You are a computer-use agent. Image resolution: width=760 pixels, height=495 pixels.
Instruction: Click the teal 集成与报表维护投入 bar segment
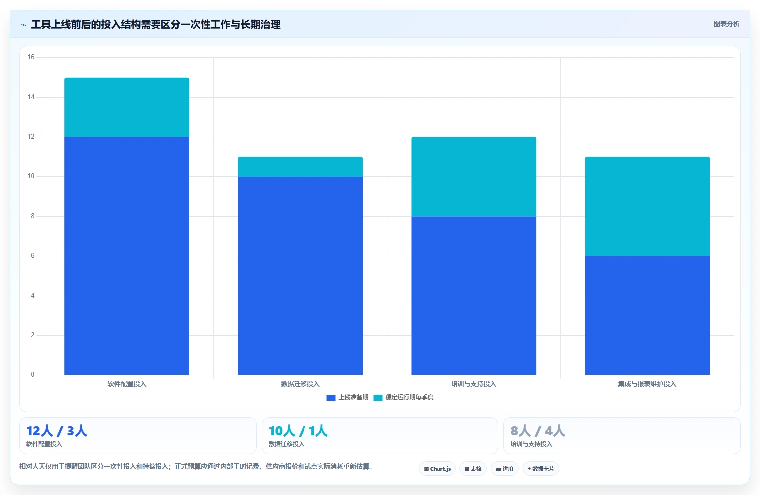(x=647, y=207)
